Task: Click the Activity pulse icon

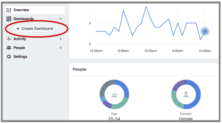Action: pyautogui.click(x=9, y=39)
